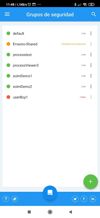
Task: Open the Facebook link icon
Action: pos(84,199)
